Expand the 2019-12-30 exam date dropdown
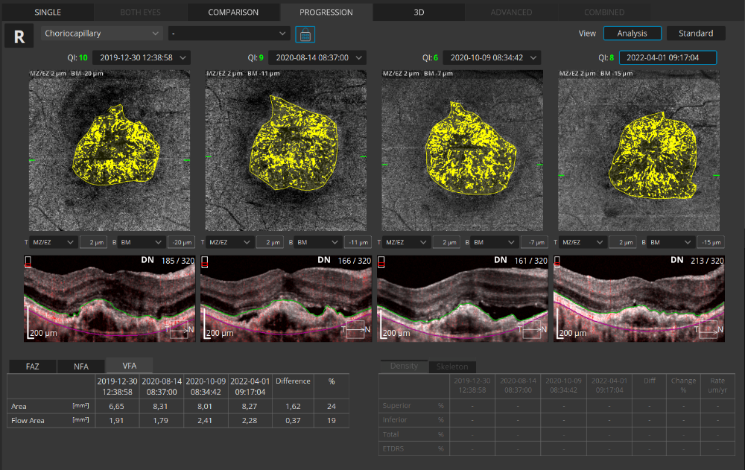 [143, 57]
